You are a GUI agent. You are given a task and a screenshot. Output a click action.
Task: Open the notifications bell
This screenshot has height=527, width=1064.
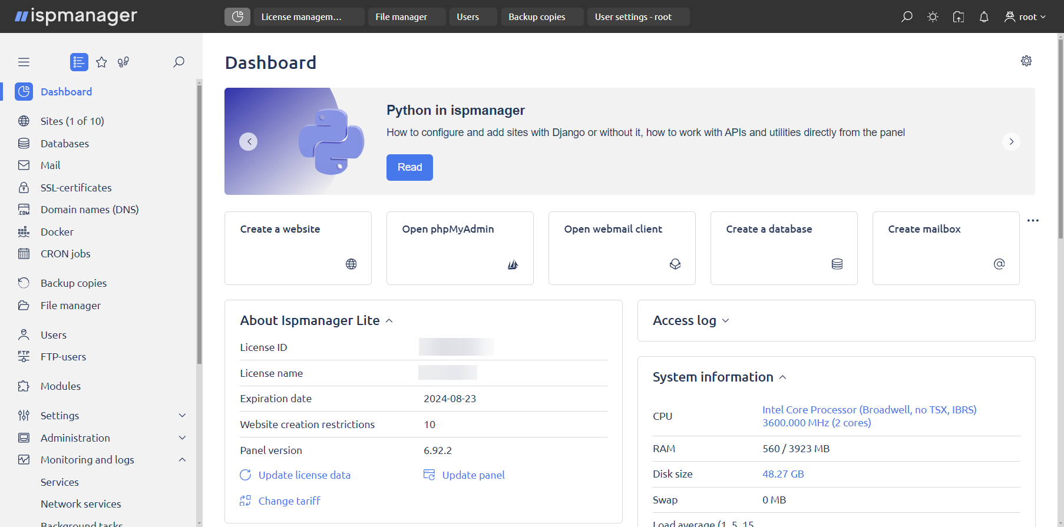(x=984, y=16)
